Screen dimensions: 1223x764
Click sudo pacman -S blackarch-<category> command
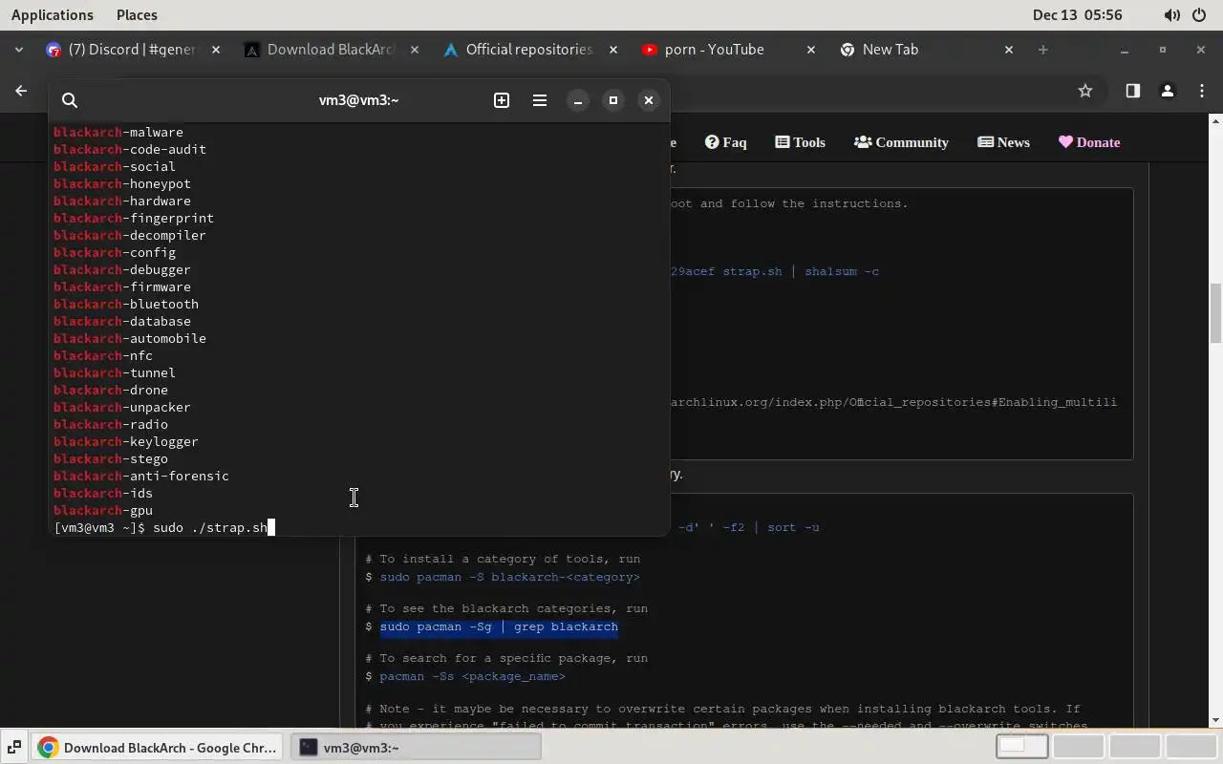click(x=509, y=577)
